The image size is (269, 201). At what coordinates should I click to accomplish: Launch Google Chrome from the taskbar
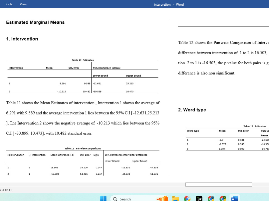click(187, 199)
